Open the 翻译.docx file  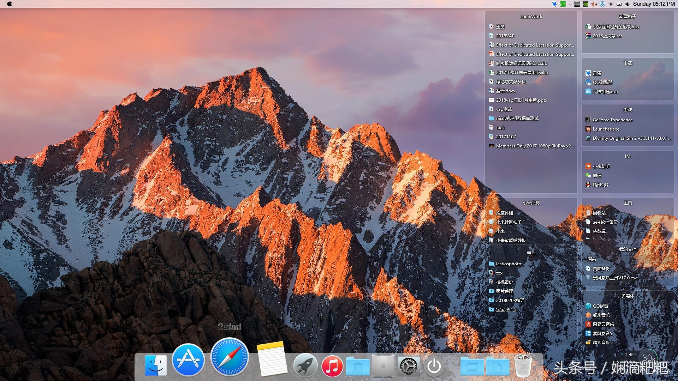point(505,91)
